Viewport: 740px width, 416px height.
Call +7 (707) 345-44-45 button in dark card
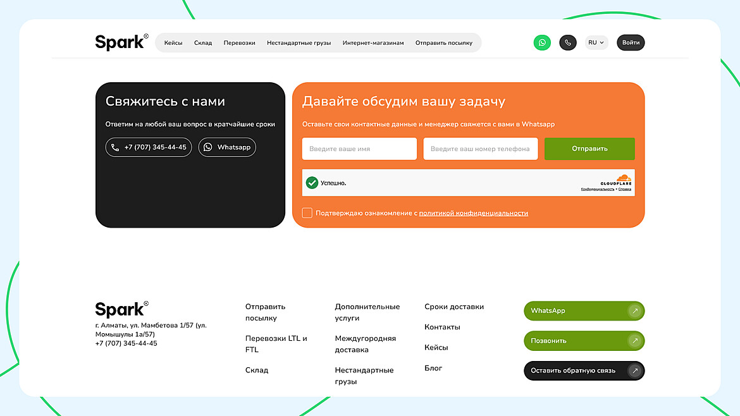point(149,147)
